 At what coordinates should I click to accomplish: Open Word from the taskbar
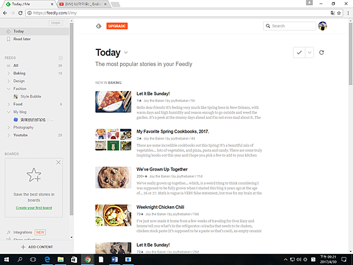click(115, 260)
